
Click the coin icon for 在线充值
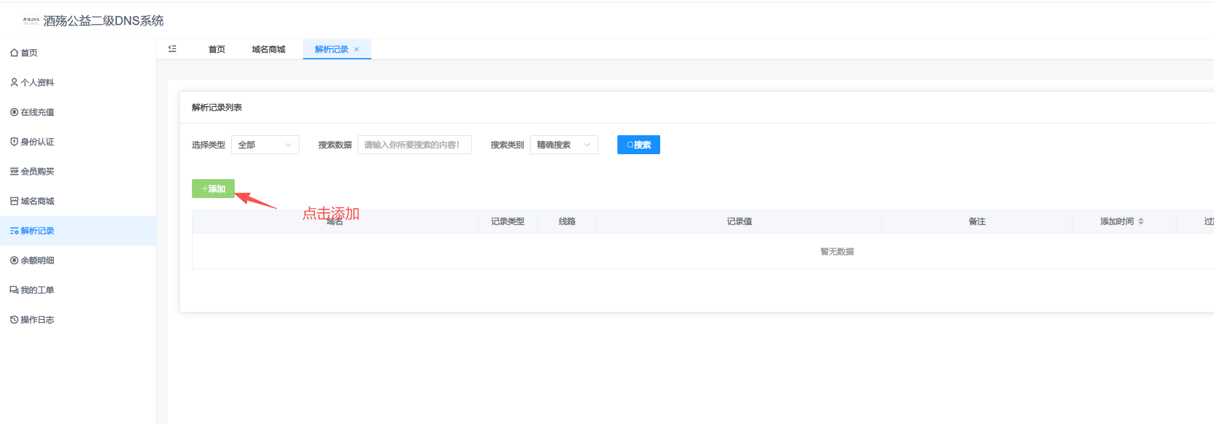point(14,112)
